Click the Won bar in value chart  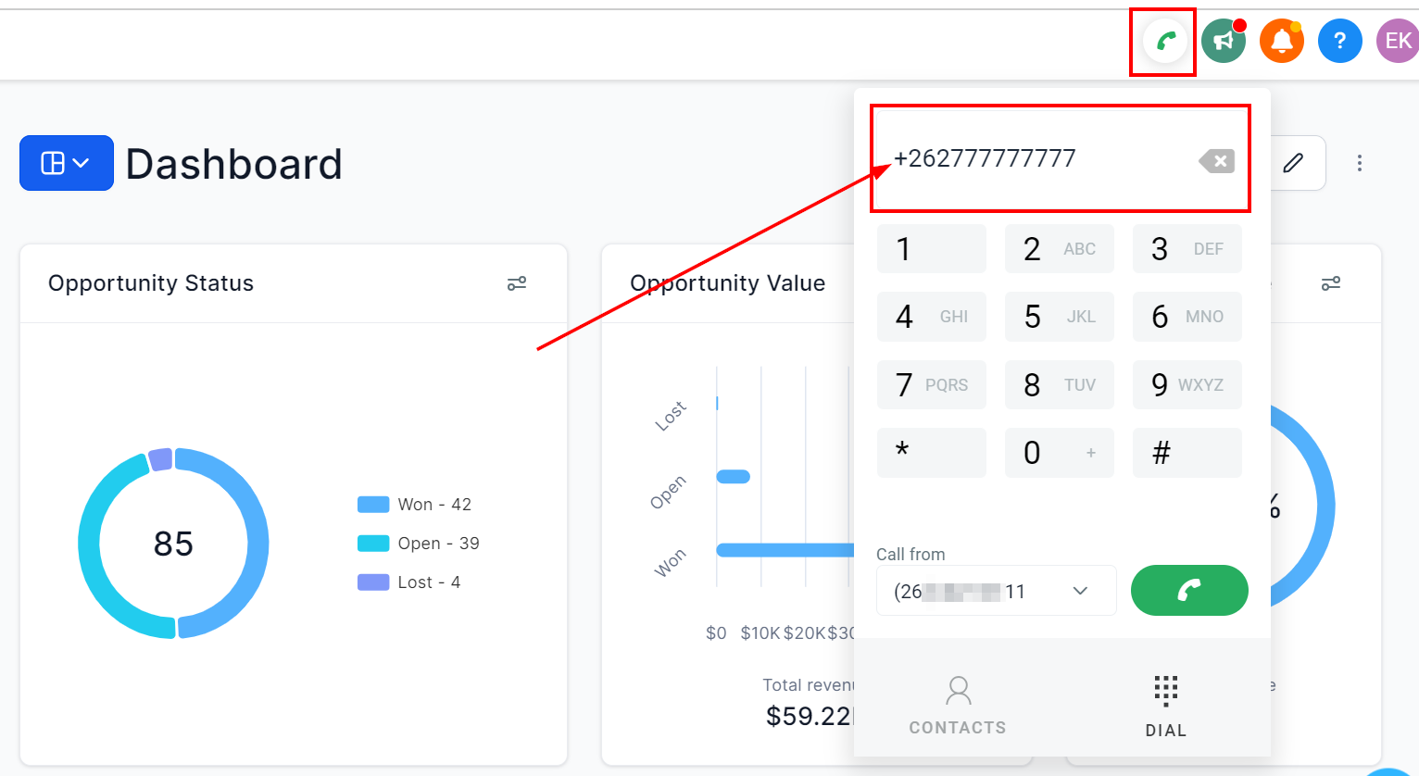tap(785, 550)
